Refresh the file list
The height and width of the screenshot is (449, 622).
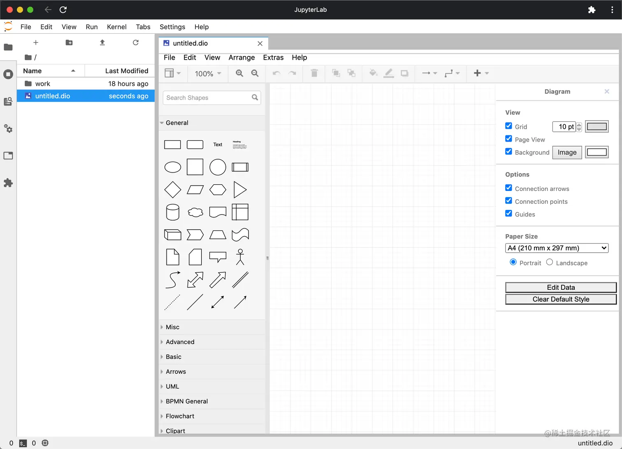136,42
